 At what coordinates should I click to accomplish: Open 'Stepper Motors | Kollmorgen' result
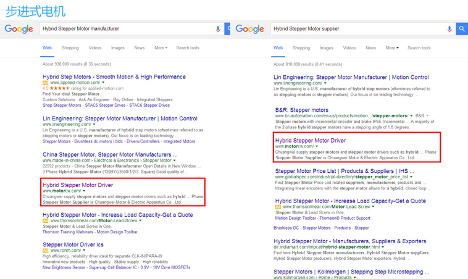click(x=351, y=272)
